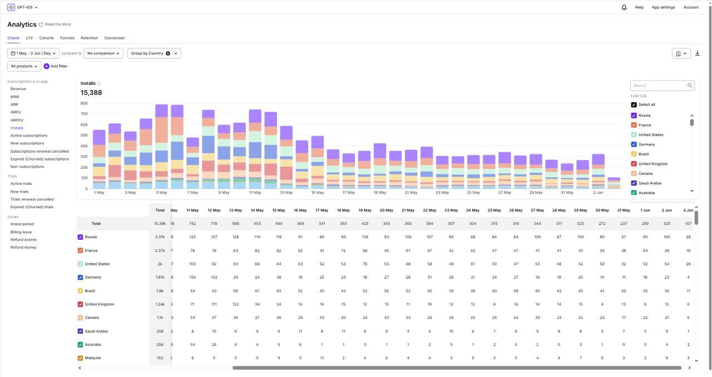Open the Revenue chart in sidebar
The image size is (712, 377).
[x=18, y=89]
